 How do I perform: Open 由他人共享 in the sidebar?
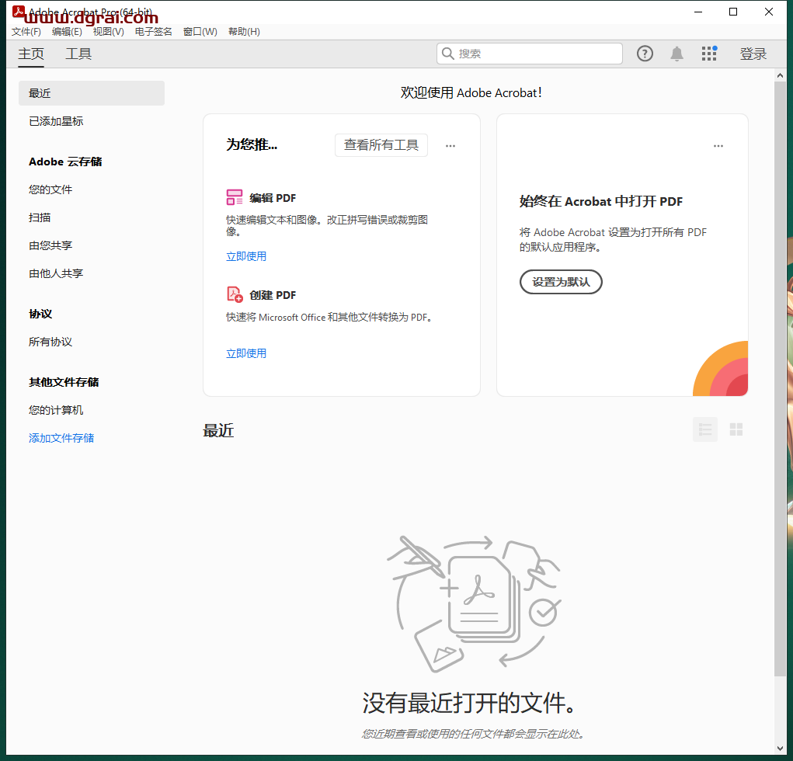(x=56, y=273)
